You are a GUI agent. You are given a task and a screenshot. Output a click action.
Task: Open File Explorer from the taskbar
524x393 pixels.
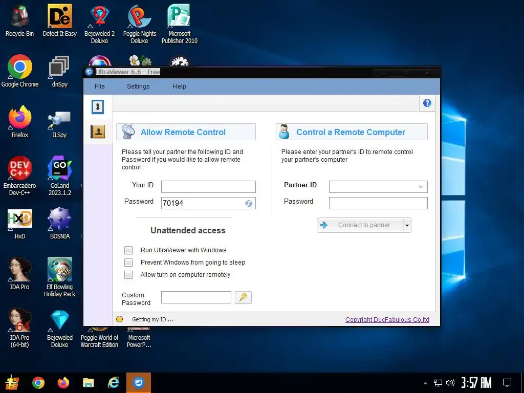(88, 383)
